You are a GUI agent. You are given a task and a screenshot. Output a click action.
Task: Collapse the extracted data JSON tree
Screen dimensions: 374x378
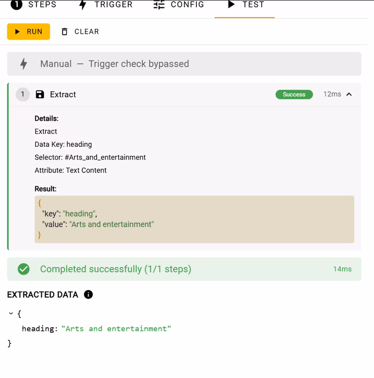click(x=11, y=313)
